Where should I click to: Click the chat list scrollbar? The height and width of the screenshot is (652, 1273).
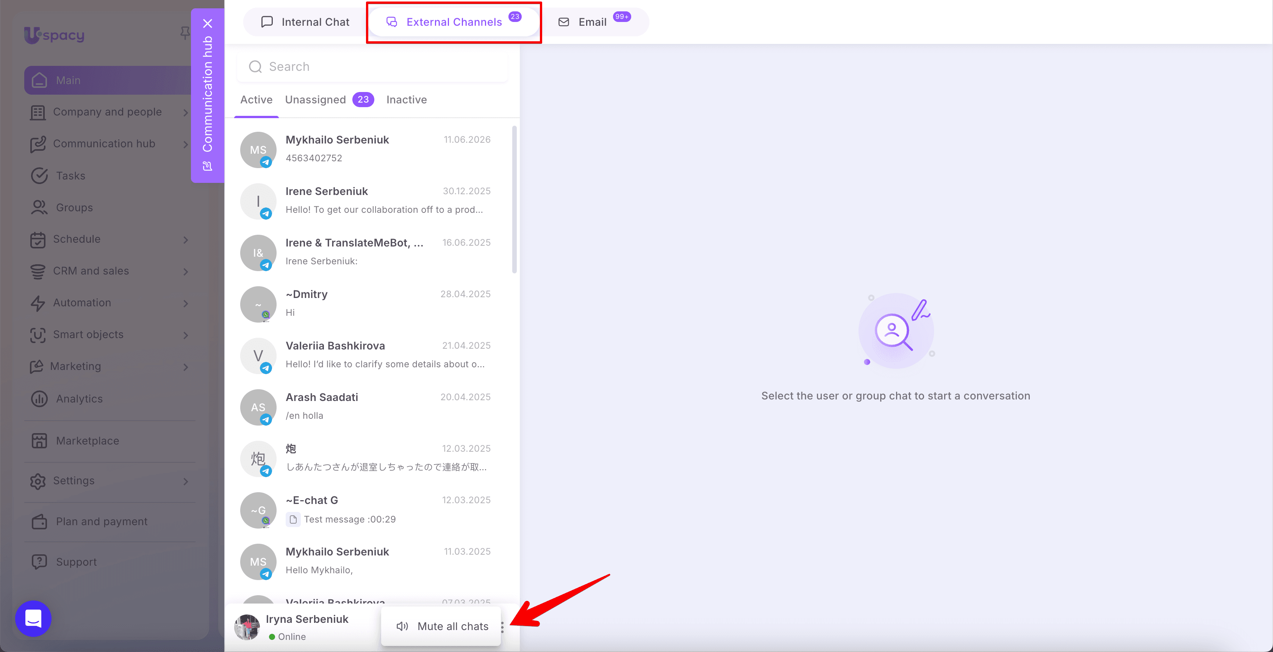(515, 200)
